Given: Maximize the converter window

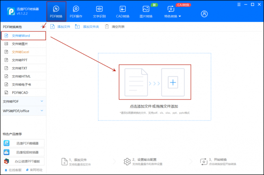Looking at the screenshot, I should (253, 4).
